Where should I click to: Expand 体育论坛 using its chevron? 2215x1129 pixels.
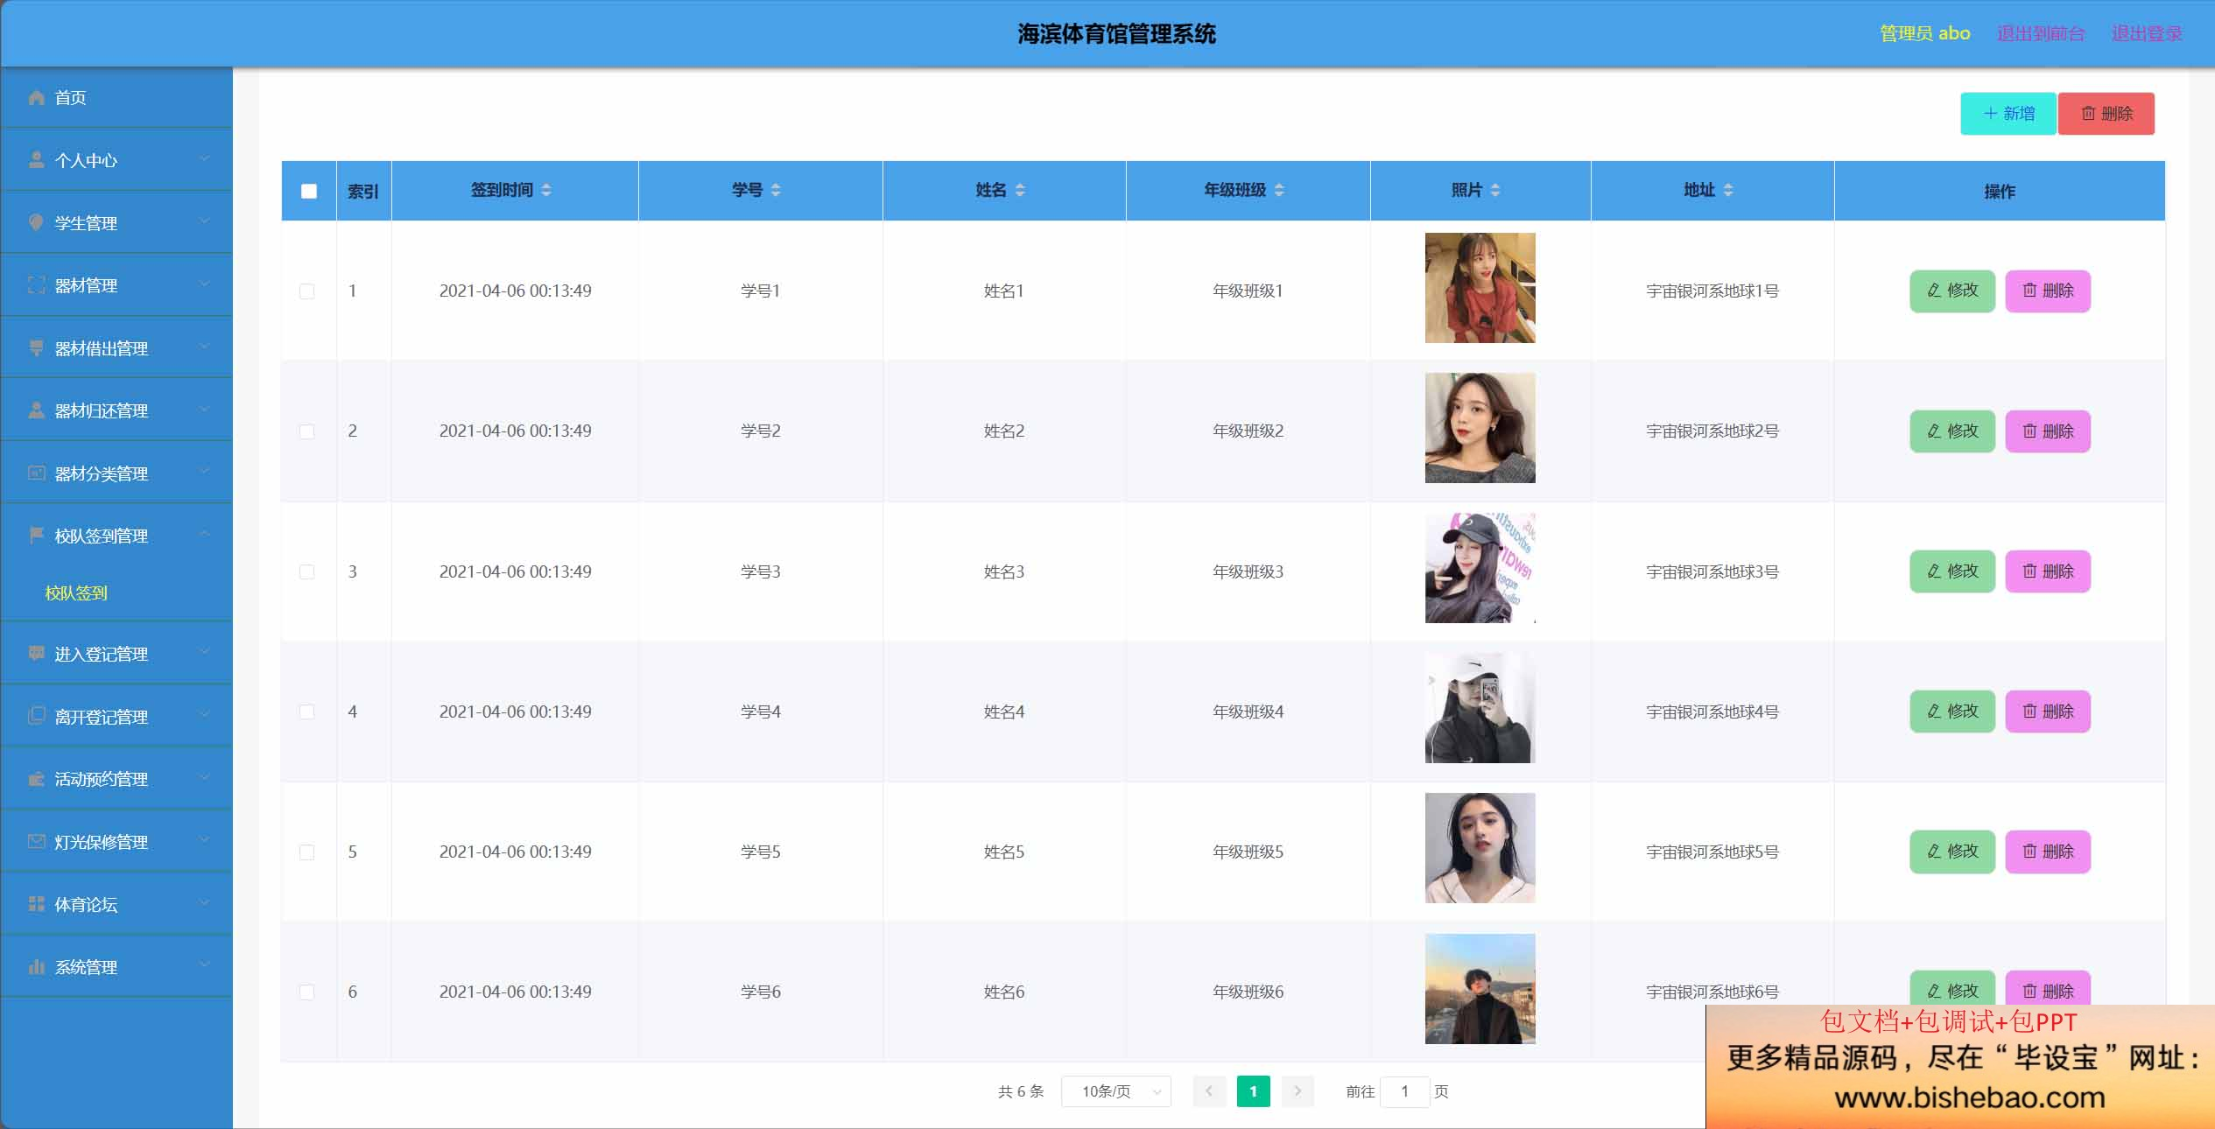pyautogui.click(x=205, y=902)
